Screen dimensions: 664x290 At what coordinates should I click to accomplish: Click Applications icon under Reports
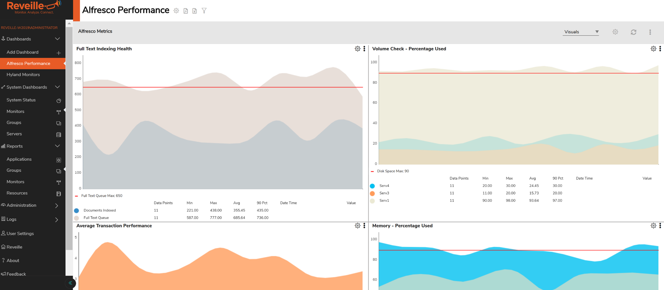[59, 160]
